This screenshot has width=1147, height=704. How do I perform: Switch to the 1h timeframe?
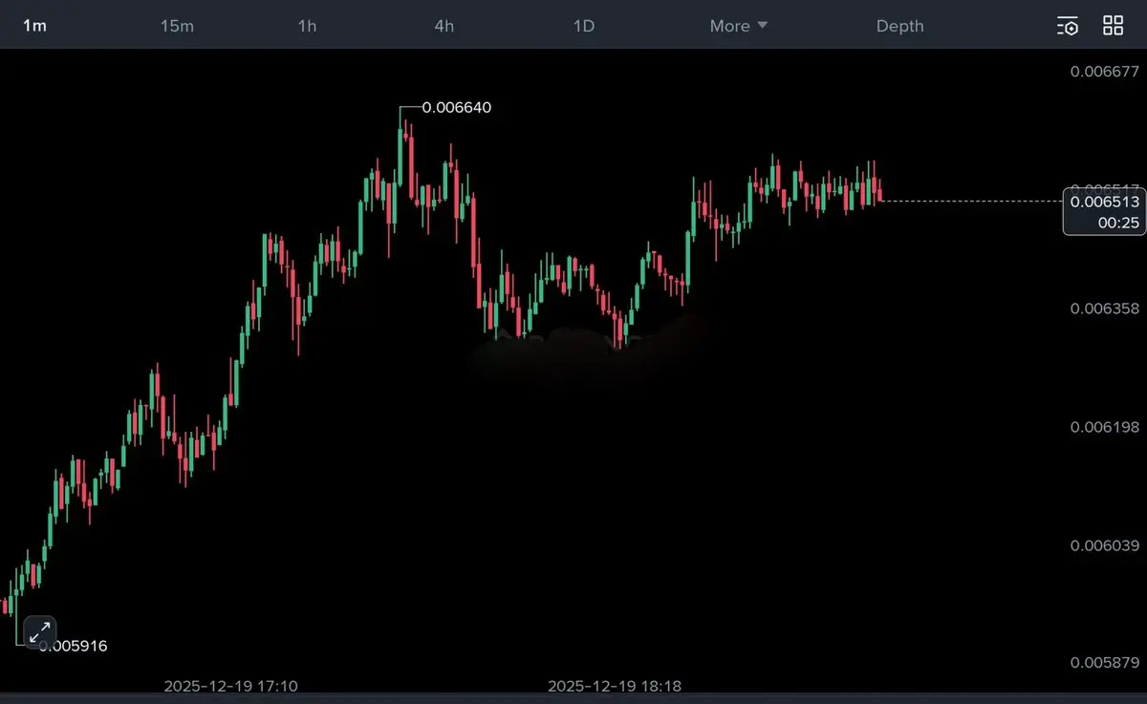point(307,26)
